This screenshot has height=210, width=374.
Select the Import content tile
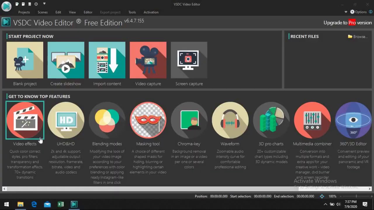click(107, 60)
